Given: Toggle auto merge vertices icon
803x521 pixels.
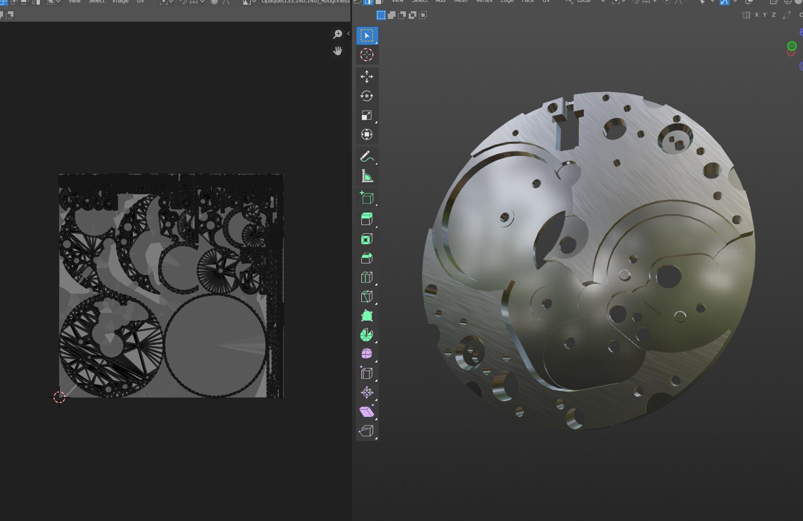Looking at the screenshot, I should 787,15.
